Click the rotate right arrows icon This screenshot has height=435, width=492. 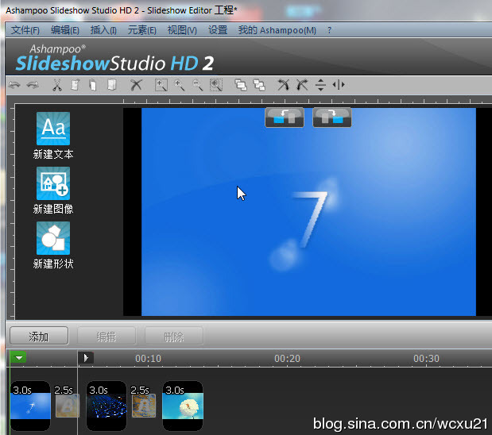302,85
